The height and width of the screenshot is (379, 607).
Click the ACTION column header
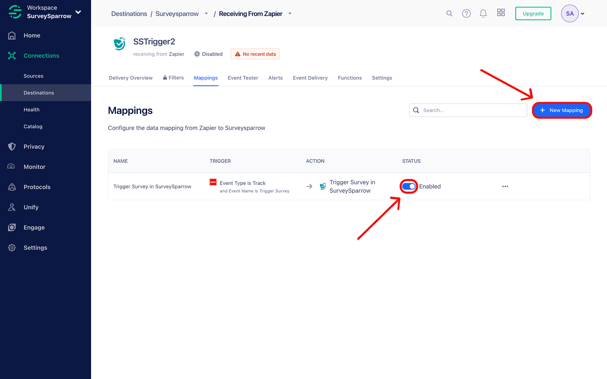click(315, 161)
